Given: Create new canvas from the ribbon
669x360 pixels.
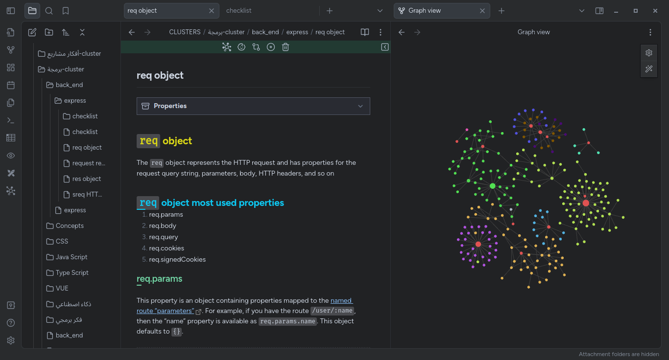Looking at the screenshot, I should click(x=11, y=67).
